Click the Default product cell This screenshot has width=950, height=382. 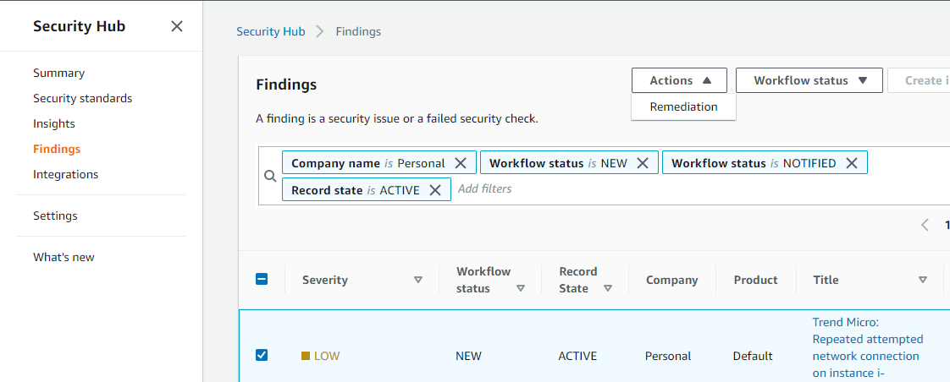coord(753,356)
